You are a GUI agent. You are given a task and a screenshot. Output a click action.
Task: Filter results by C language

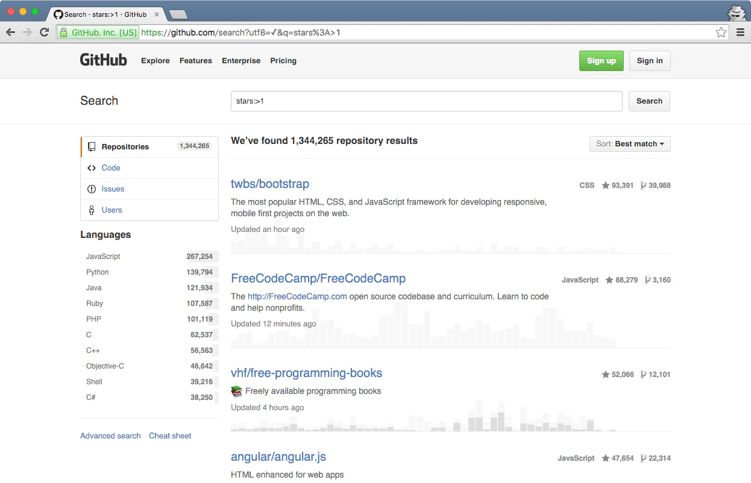(149, 335)
